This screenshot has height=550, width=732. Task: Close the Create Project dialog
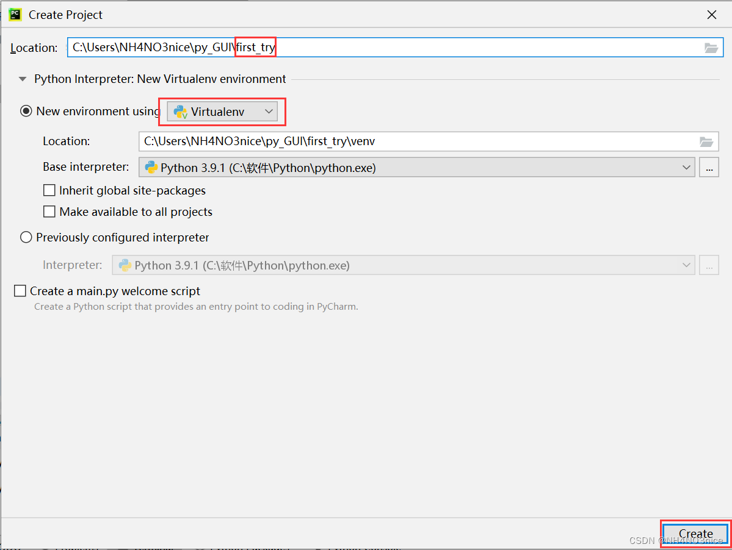[x=711, y=15]
